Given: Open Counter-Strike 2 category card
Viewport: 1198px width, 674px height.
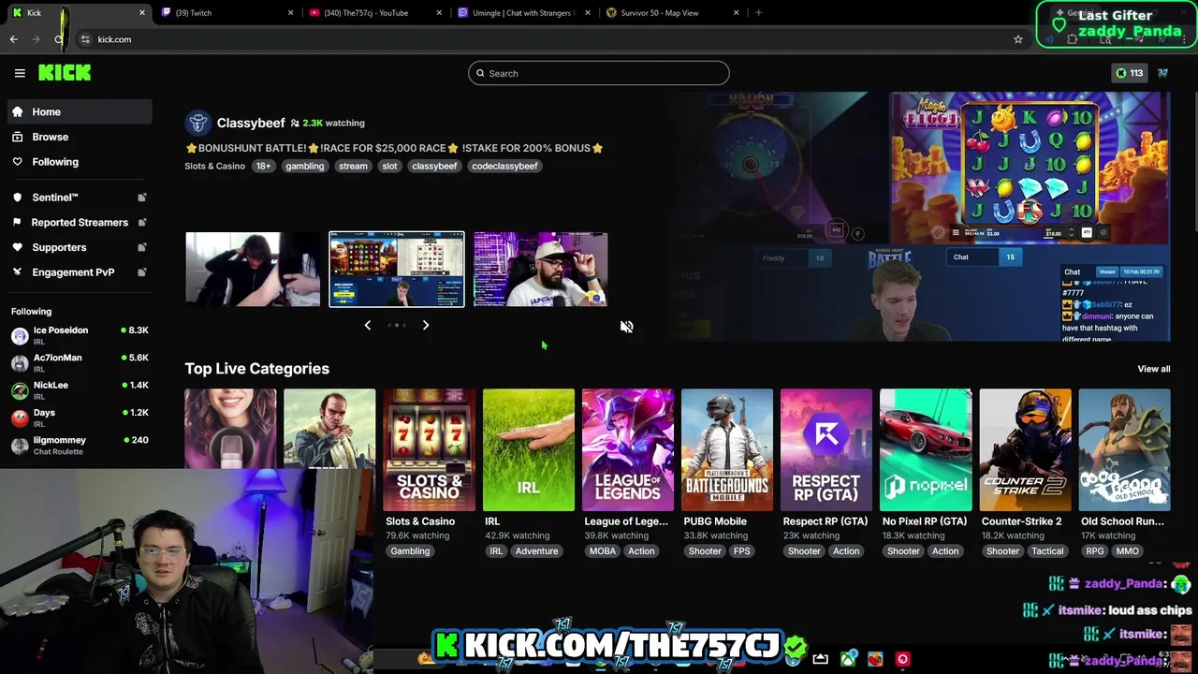Looking at the screenshot, I should pos(1025,450).
